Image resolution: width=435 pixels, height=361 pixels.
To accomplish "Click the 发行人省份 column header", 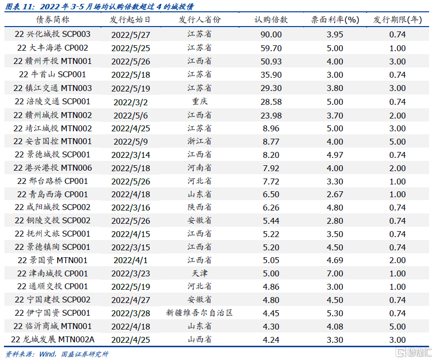I will [200, 20].
